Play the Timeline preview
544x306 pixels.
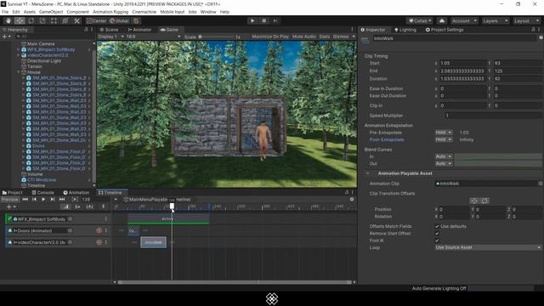(x=43, y=200)
